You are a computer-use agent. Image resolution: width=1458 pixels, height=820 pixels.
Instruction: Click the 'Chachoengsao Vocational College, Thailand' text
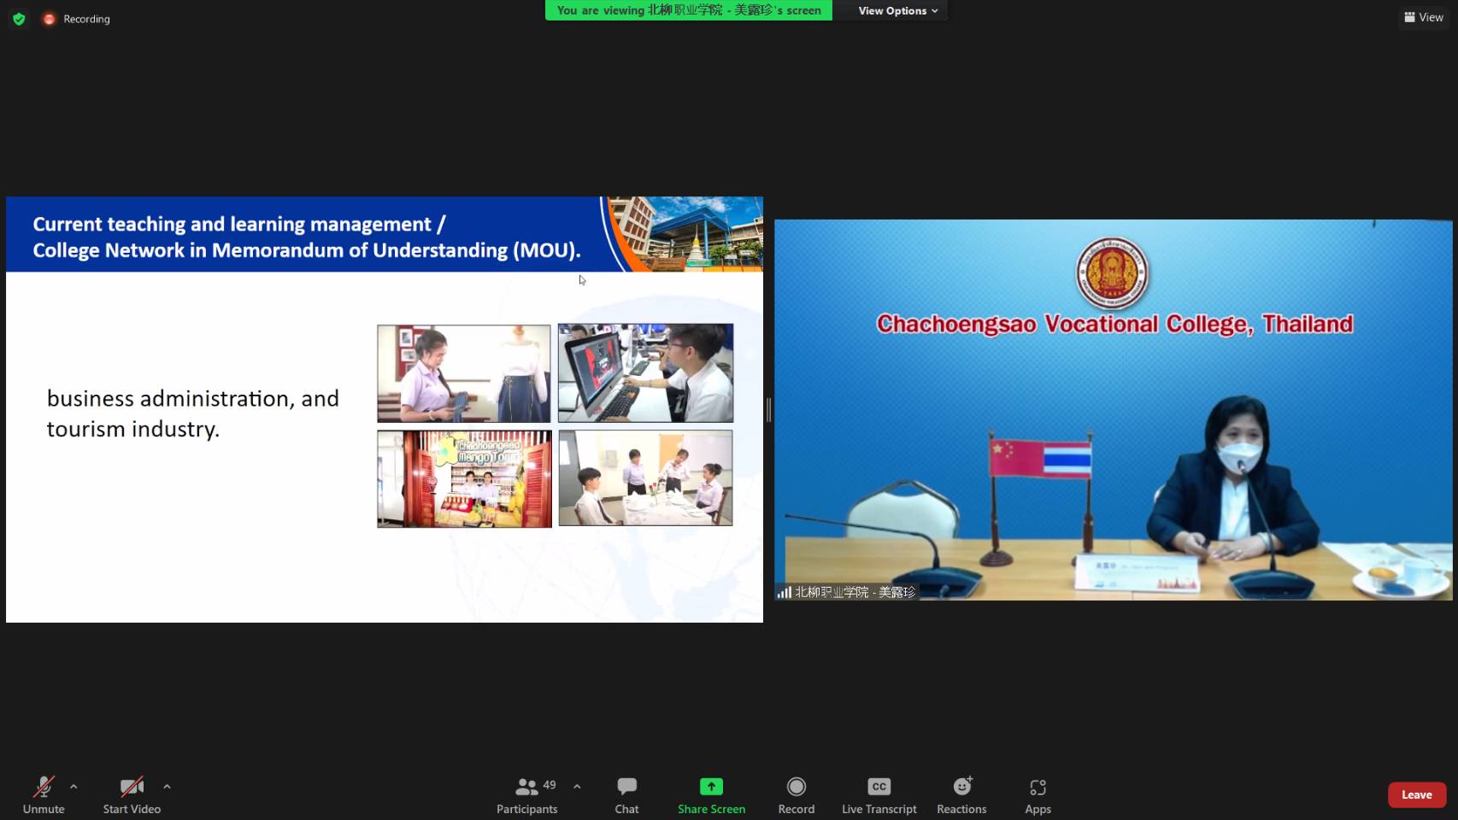(x=1114, y=325)
